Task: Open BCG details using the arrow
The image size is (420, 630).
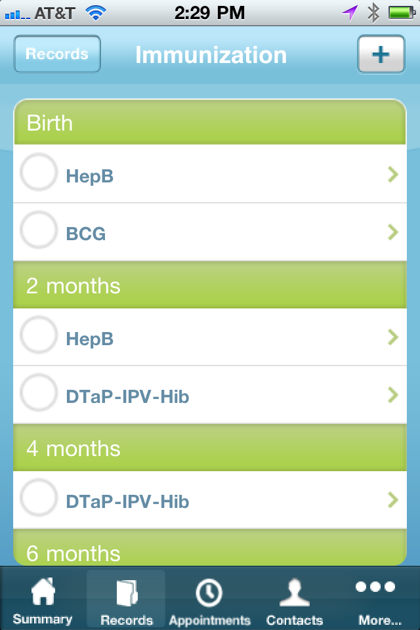Action: pyautogui.click(x=392, y=232)
